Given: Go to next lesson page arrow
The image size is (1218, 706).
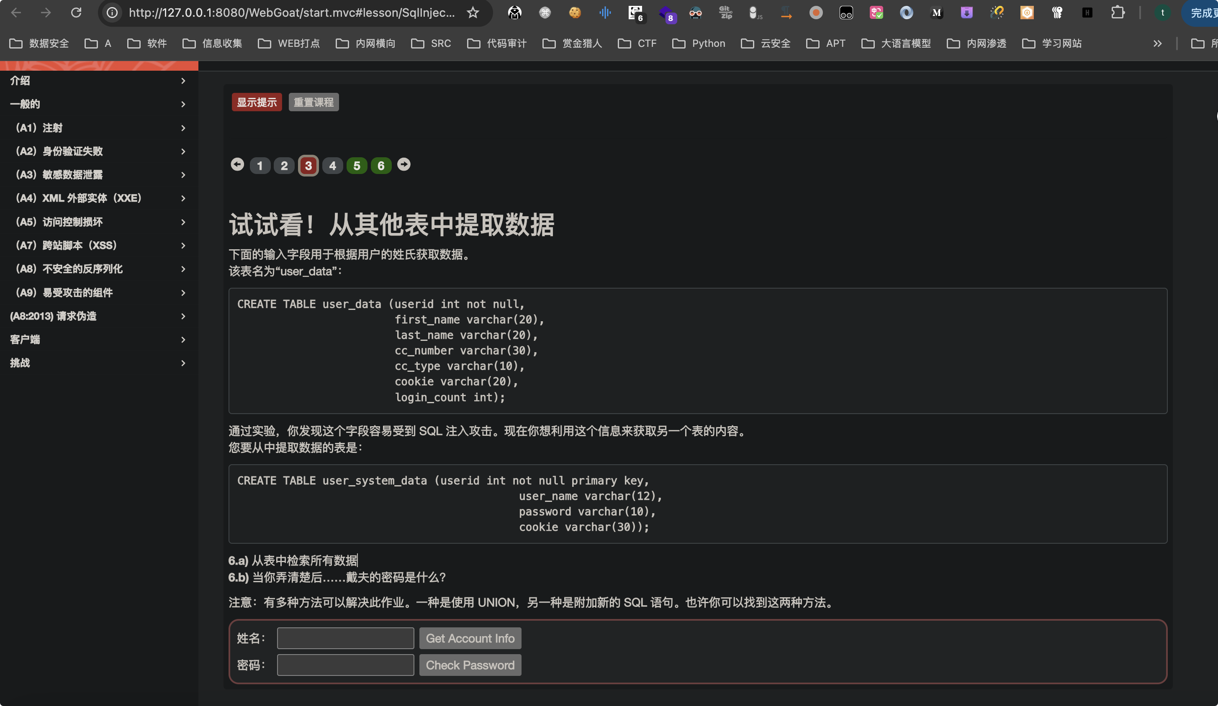Looking at the screenshot, I should tap(404, 165).
